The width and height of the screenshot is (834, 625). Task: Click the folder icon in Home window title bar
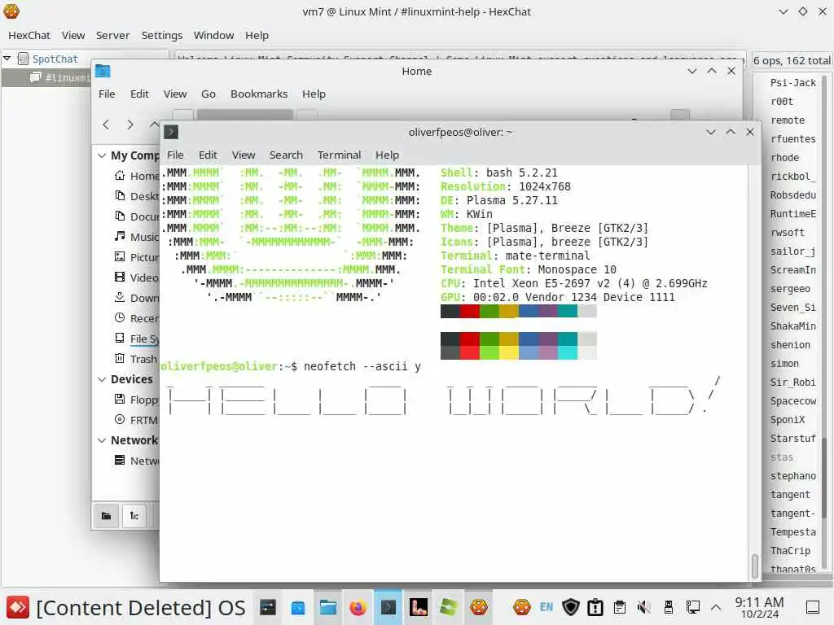tap(103, 72)
